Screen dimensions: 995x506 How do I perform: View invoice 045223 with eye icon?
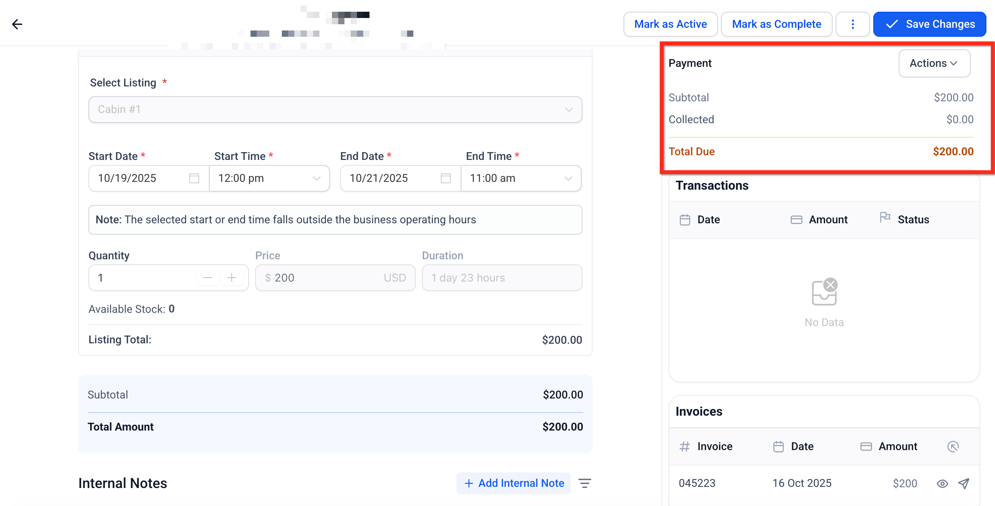tap(942, 484)
